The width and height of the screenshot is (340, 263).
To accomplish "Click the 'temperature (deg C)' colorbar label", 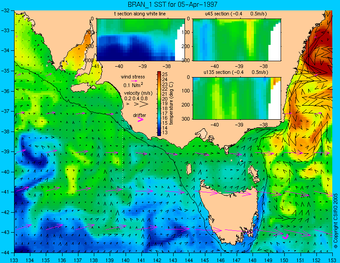I will [171, 103].
